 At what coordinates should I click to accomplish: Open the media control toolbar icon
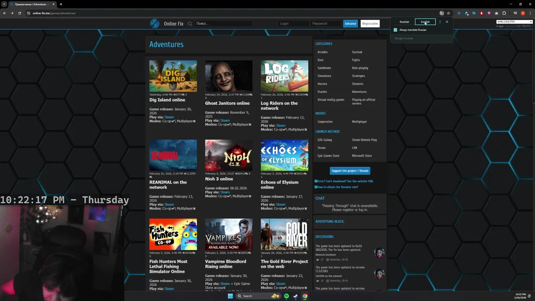point(515,13)
